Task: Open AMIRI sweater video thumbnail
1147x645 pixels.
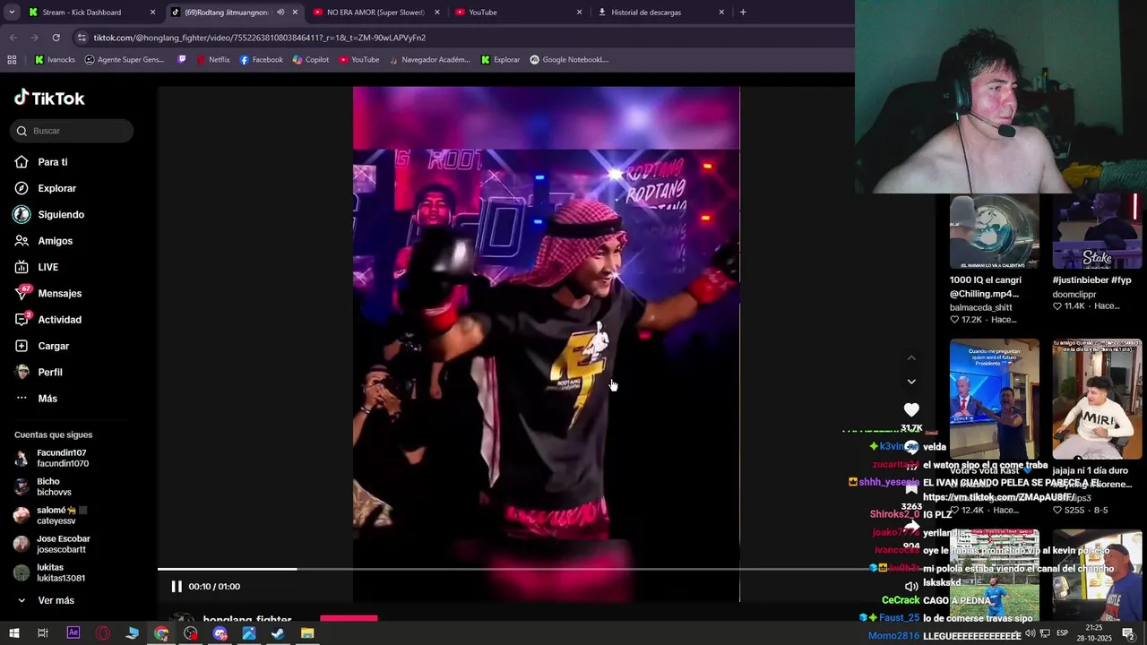Action: pos(1098,399)
